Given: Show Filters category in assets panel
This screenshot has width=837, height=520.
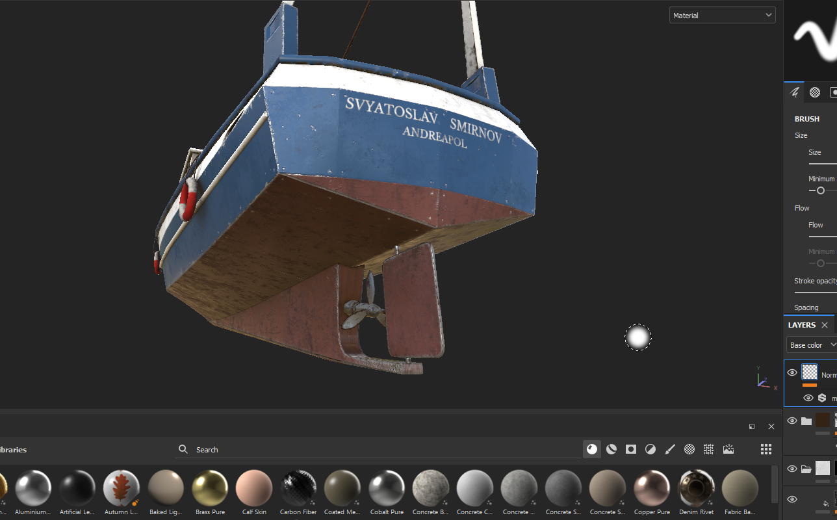Looking at the screenshot, I should pos(650,449).
